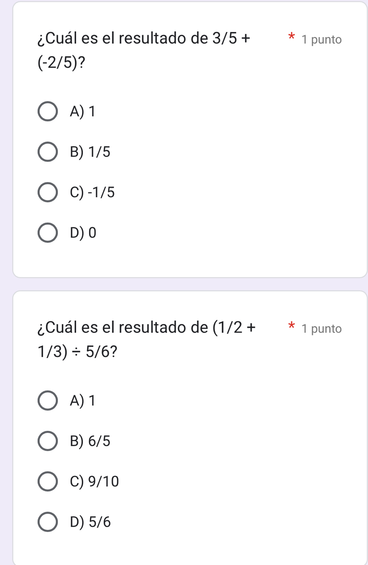Choose the B) 6/5 radio circle

point(48,441)
